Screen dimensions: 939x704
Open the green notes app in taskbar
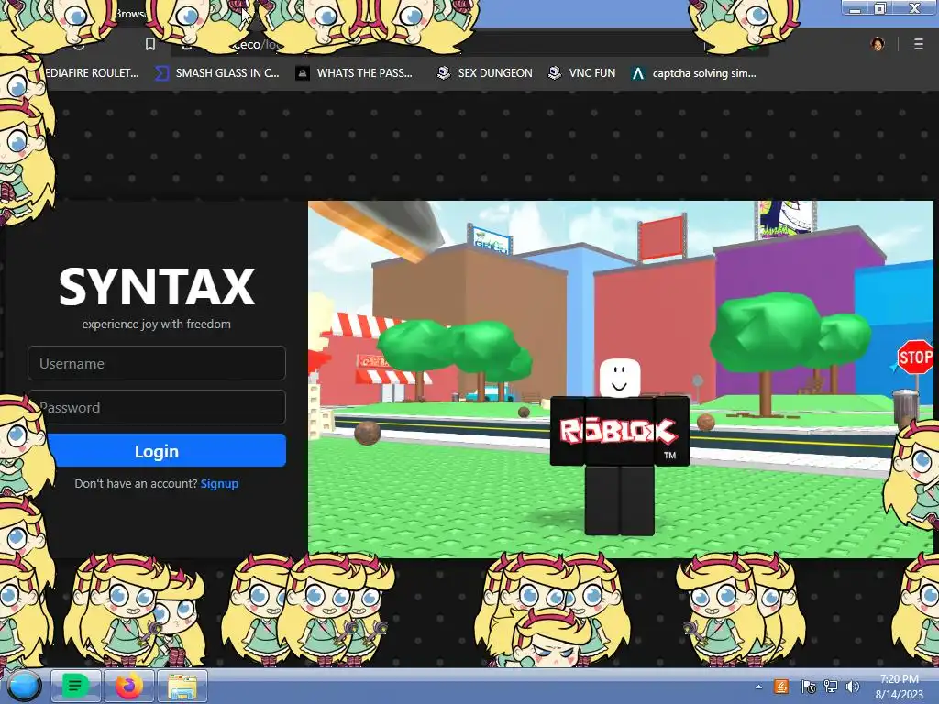click(x=75, y=686)
